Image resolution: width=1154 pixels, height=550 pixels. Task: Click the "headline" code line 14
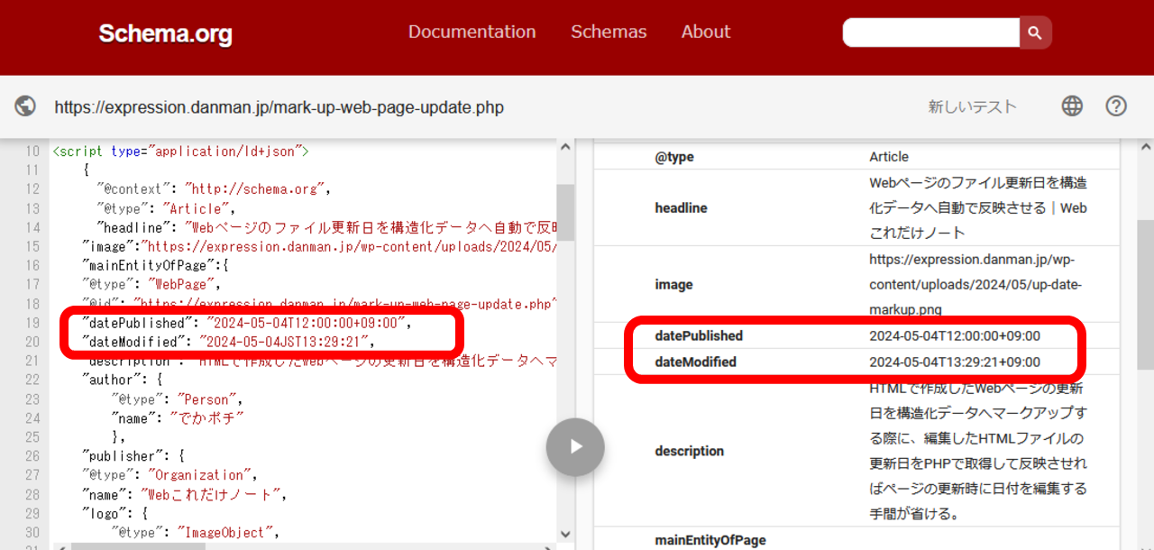[325, 227]
